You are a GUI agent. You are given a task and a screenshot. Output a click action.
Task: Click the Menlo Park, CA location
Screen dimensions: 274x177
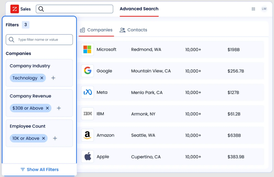(147, 93)
